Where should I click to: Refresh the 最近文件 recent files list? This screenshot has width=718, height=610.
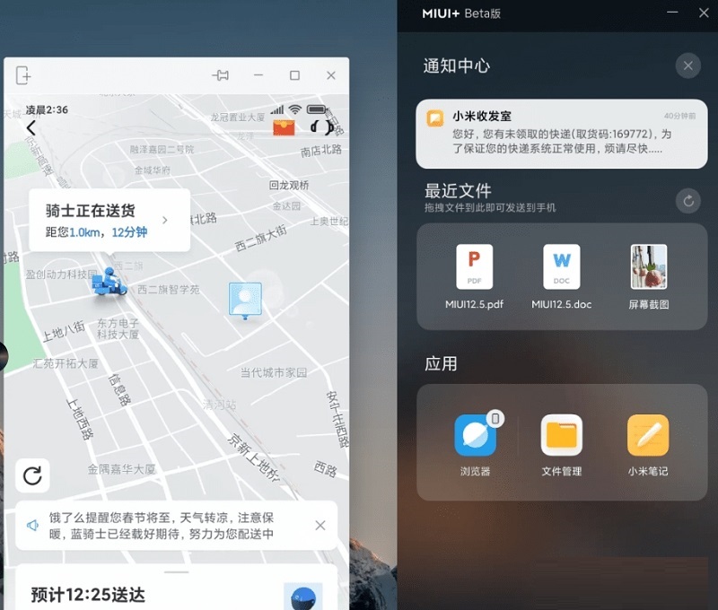[x=687, y=201]
